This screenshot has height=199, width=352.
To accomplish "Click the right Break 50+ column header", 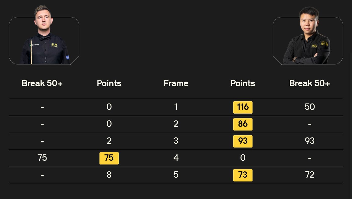I will coord(310,83).
